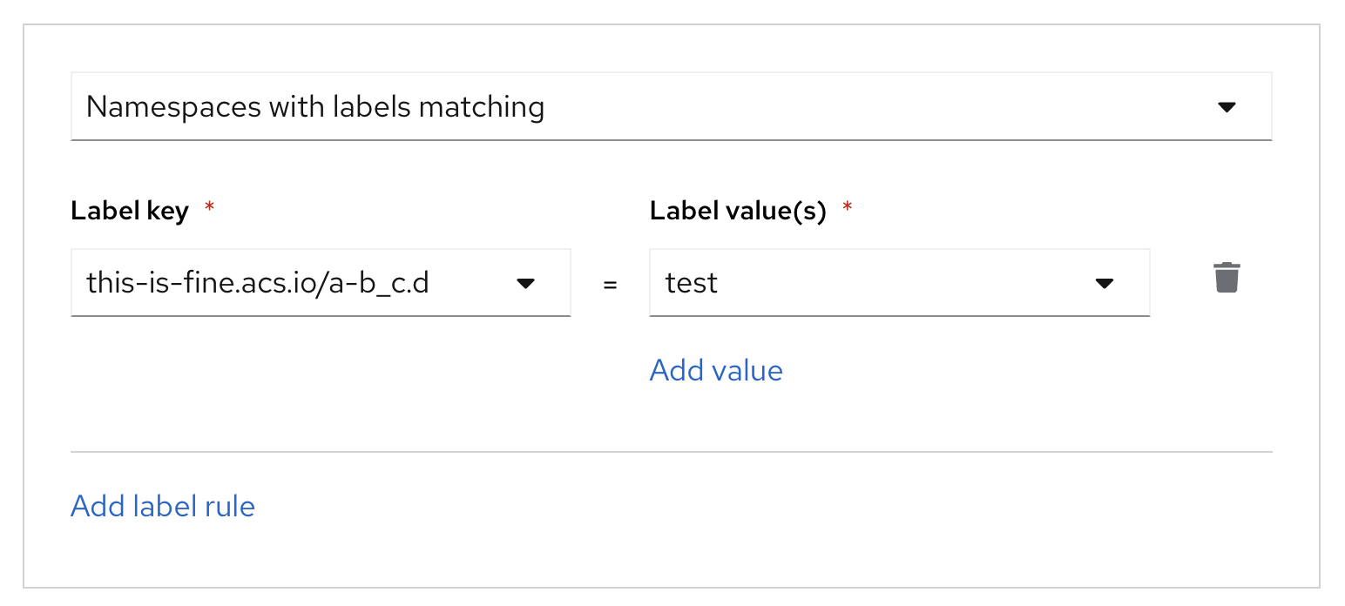Screen dimensions: 1345x606
Task: Click caret arrow in Label key field
Action: pyautogui.click(x=525, y=283)
